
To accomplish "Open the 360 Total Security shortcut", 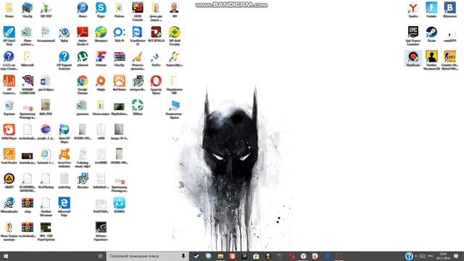I will [x=174, y=32].
